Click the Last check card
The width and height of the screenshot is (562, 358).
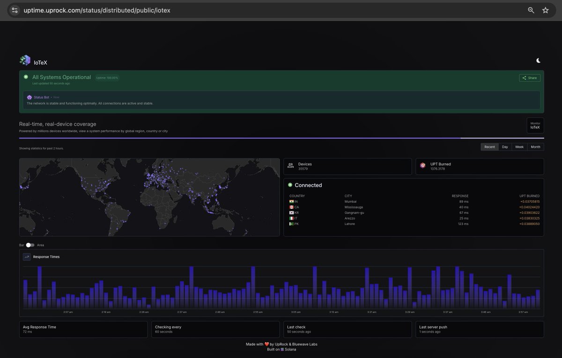(x=348, y=329)
